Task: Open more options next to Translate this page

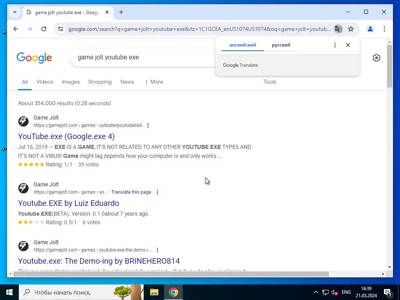Action: (x=157, y=192)
